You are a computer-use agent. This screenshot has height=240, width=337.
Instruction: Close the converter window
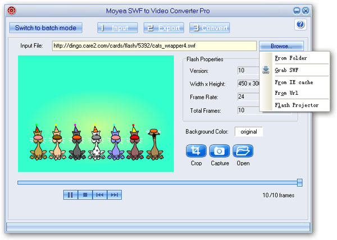tap(306, 11)
